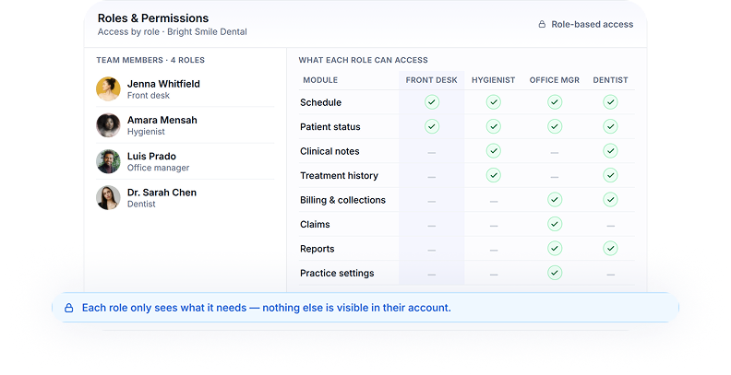
Task: Click the Roles & Permissions heading
Action: coord(153,18)
